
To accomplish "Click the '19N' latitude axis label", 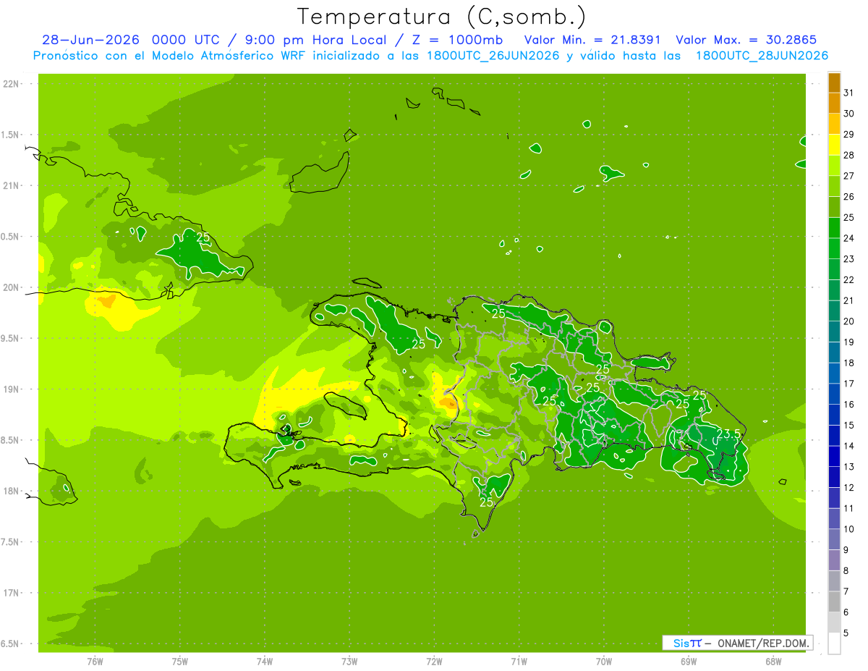I will click(12, 389).
